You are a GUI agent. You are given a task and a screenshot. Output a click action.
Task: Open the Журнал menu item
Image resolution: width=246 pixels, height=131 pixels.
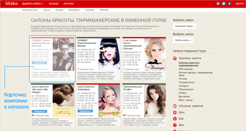pyautogui.click(x=69, y=4)
